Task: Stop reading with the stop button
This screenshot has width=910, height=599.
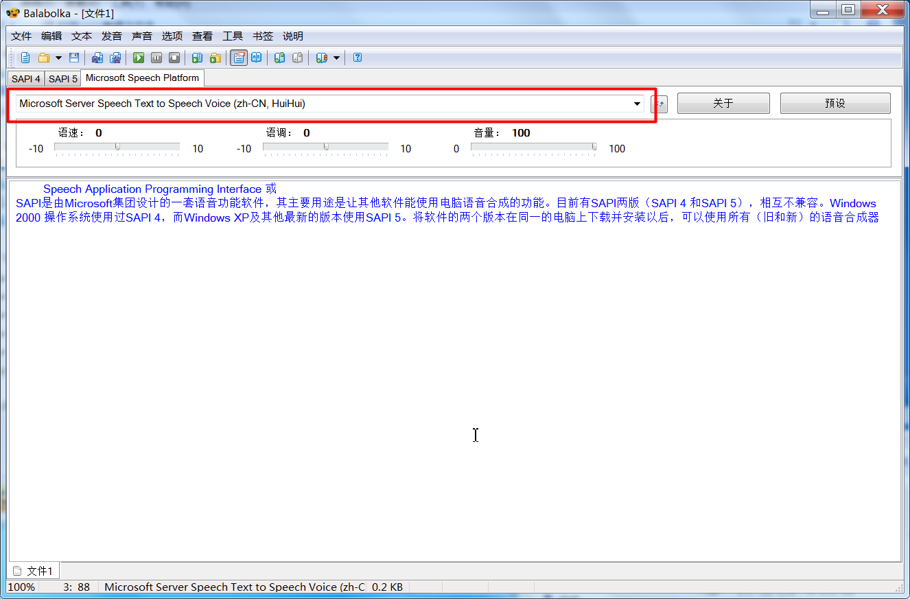Action: point(174,58)
